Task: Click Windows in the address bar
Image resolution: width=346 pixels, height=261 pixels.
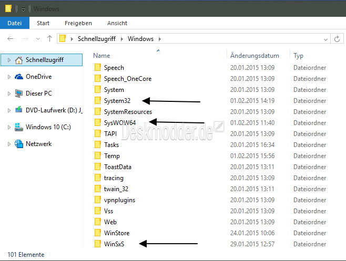Action: pyautogui.click(x=140, y=39)
